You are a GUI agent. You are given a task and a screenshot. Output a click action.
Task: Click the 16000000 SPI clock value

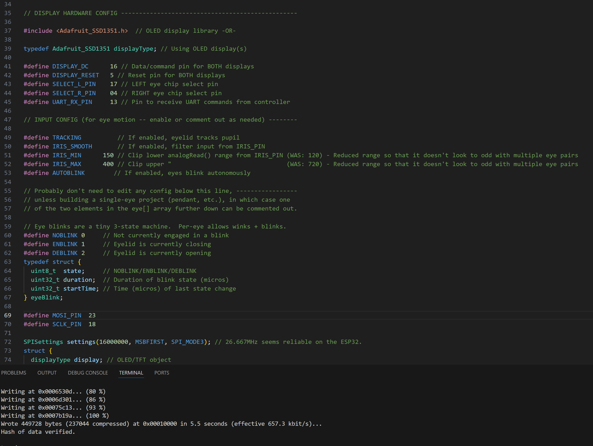tap(114, 342)
